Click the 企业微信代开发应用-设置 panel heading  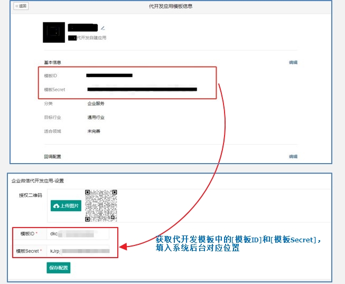click(x=38, y=181)
